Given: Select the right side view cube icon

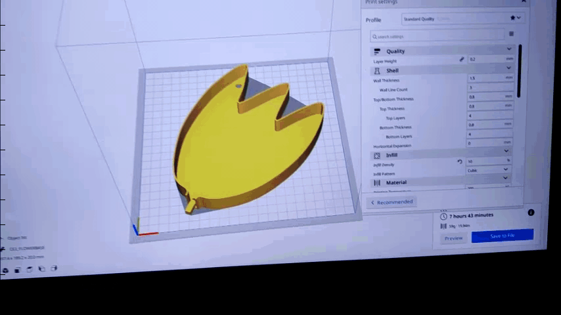Looking at the screenshot, I should coord(54,268).
